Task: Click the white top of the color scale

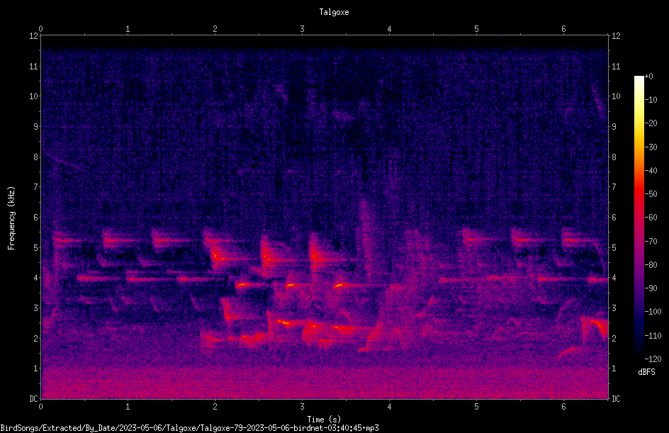Action: (639, 79)
